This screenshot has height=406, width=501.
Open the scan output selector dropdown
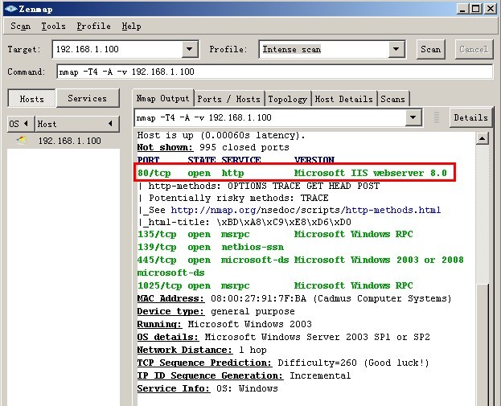click(413, 117)
